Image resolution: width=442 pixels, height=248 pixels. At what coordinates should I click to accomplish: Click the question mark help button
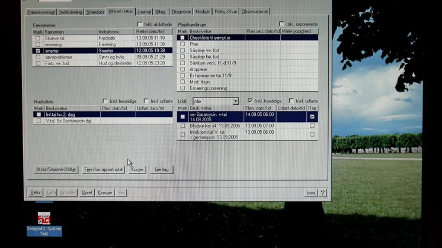[x=323, y=193]
